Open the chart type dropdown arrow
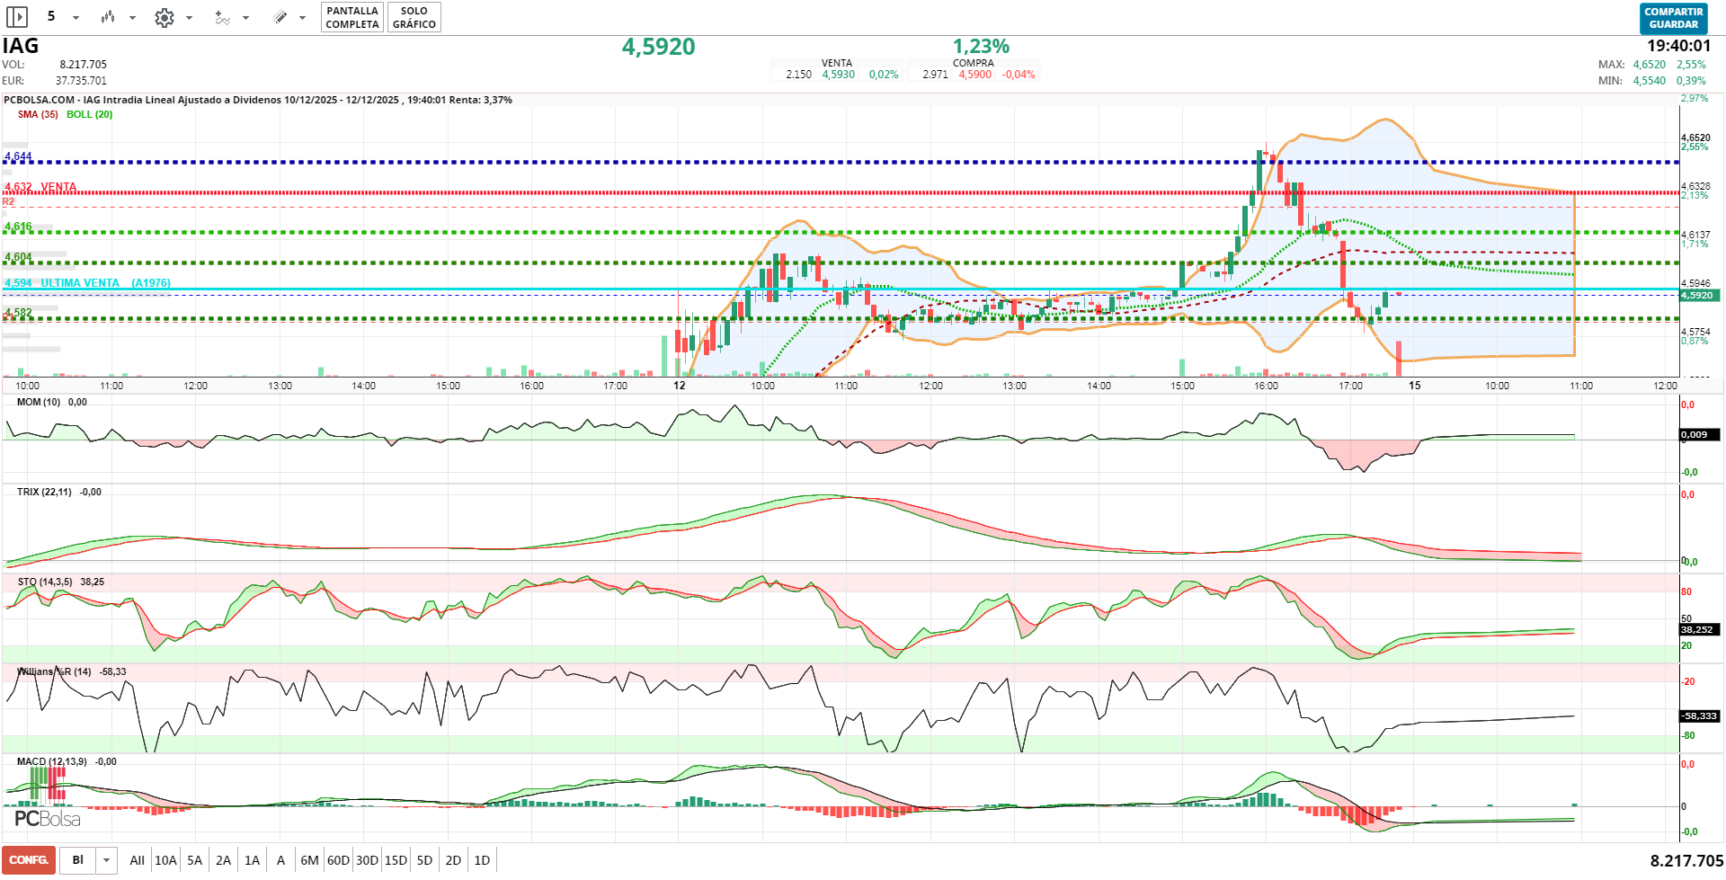The width and height of the screenshot is (1726, 880). tap(132, 18)
